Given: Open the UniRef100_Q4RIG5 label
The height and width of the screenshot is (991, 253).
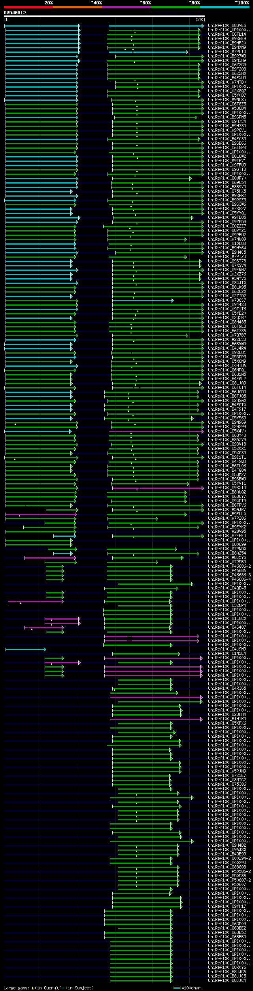Looking at the screenshot, I should coord(227,689).
